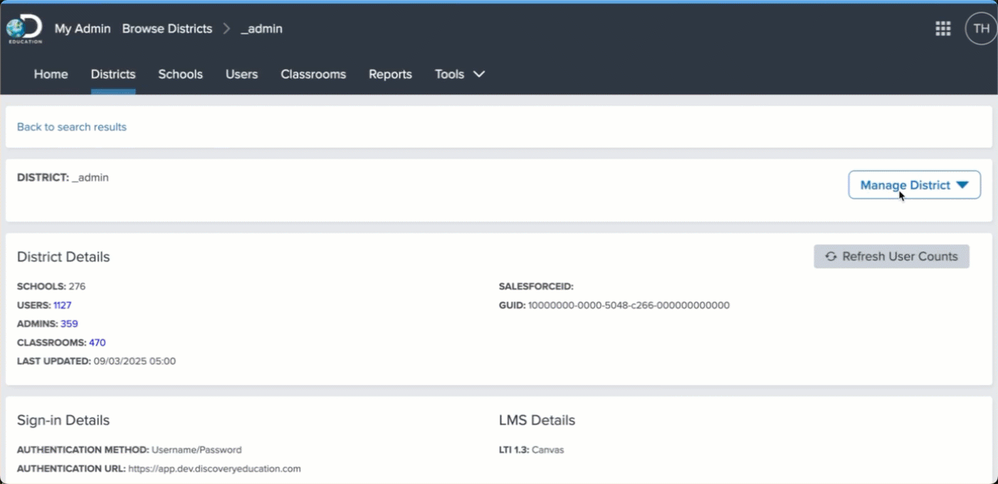Open the 470 classrooms count link
Viewport: 998px width, 484px height.
(x=97, y=342)
